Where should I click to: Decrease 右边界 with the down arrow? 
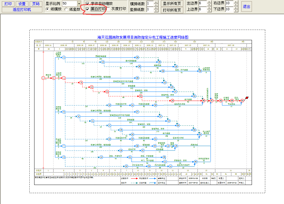coord(236,4)
